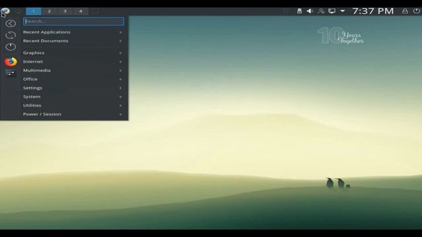
Task: Go back with the left-arrow launcher icon
Action: point(11,24)
